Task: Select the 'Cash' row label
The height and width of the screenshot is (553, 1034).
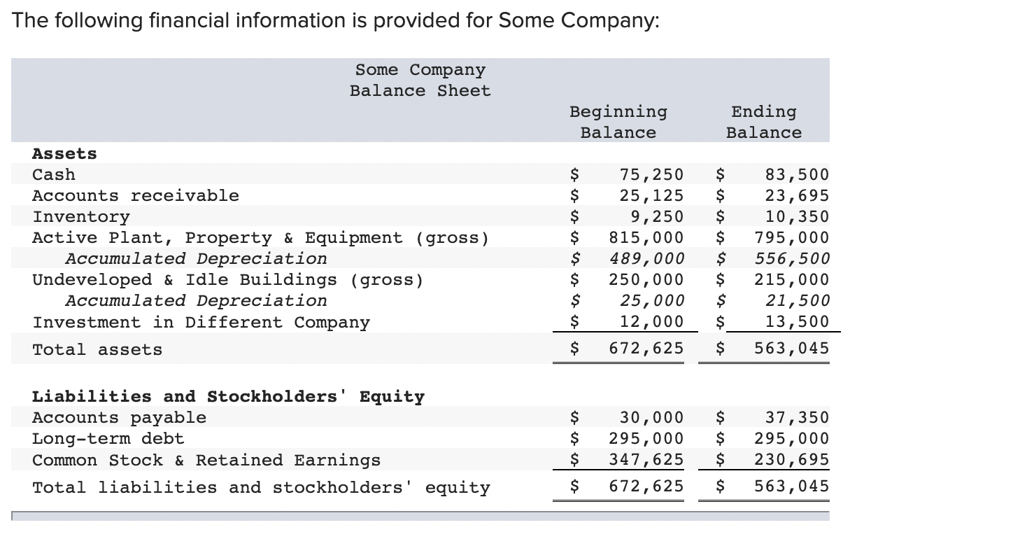Action: click(54, 174)
